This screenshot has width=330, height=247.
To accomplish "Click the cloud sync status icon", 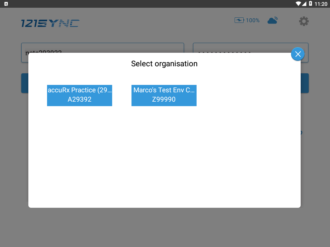I will [273, 20].
